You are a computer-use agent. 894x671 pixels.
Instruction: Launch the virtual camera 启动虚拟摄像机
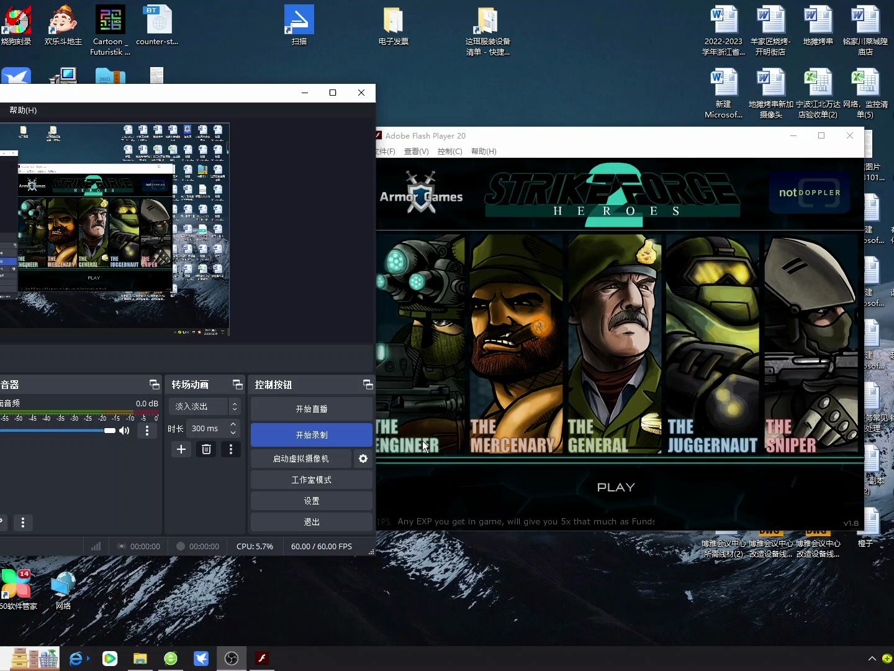coord(301,459)
